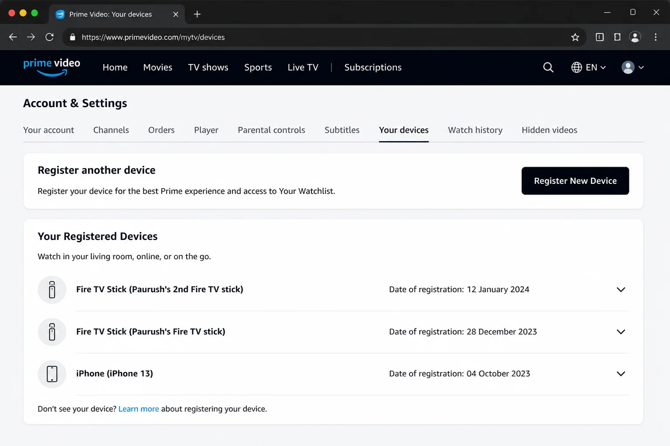Image resolution: width=670 pixels, height=446 pixels.
Task: Open a new browser tab
Action: (197, 14)
